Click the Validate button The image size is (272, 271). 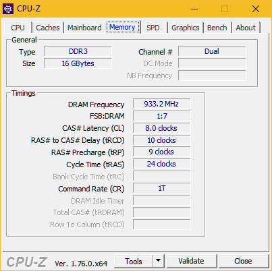192,261
